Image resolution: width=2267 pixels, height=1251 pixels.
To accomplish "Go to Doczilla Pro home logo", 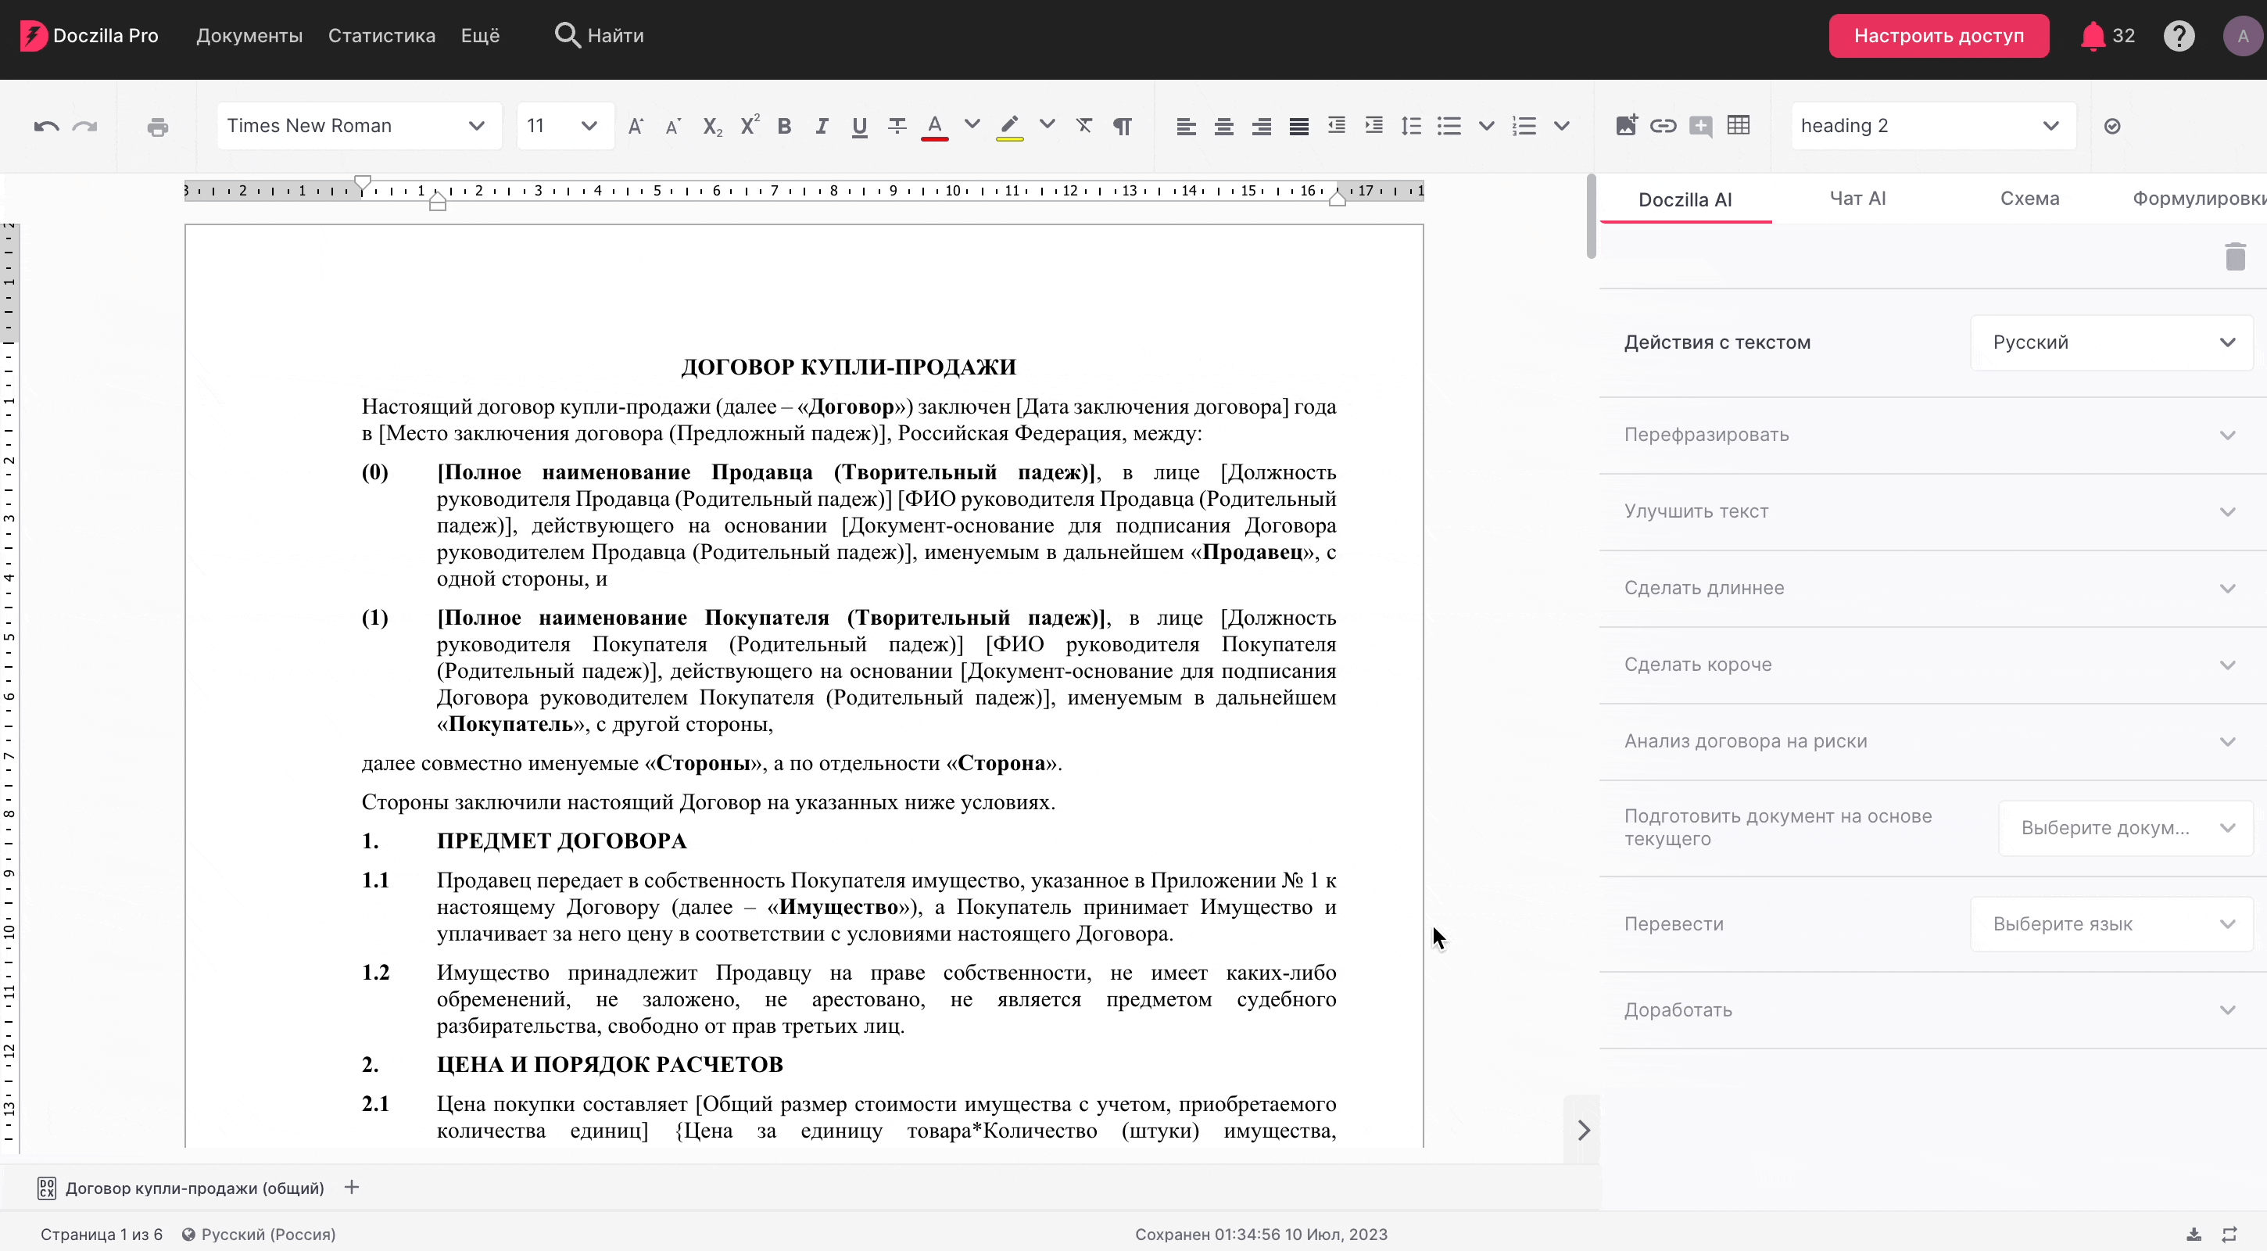I will [x=89, y=36].
